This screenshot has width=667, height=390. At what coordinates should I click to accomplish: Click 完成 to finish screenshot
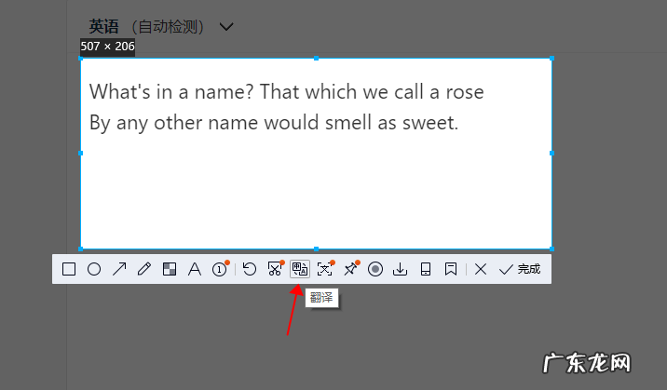[520, 269]
